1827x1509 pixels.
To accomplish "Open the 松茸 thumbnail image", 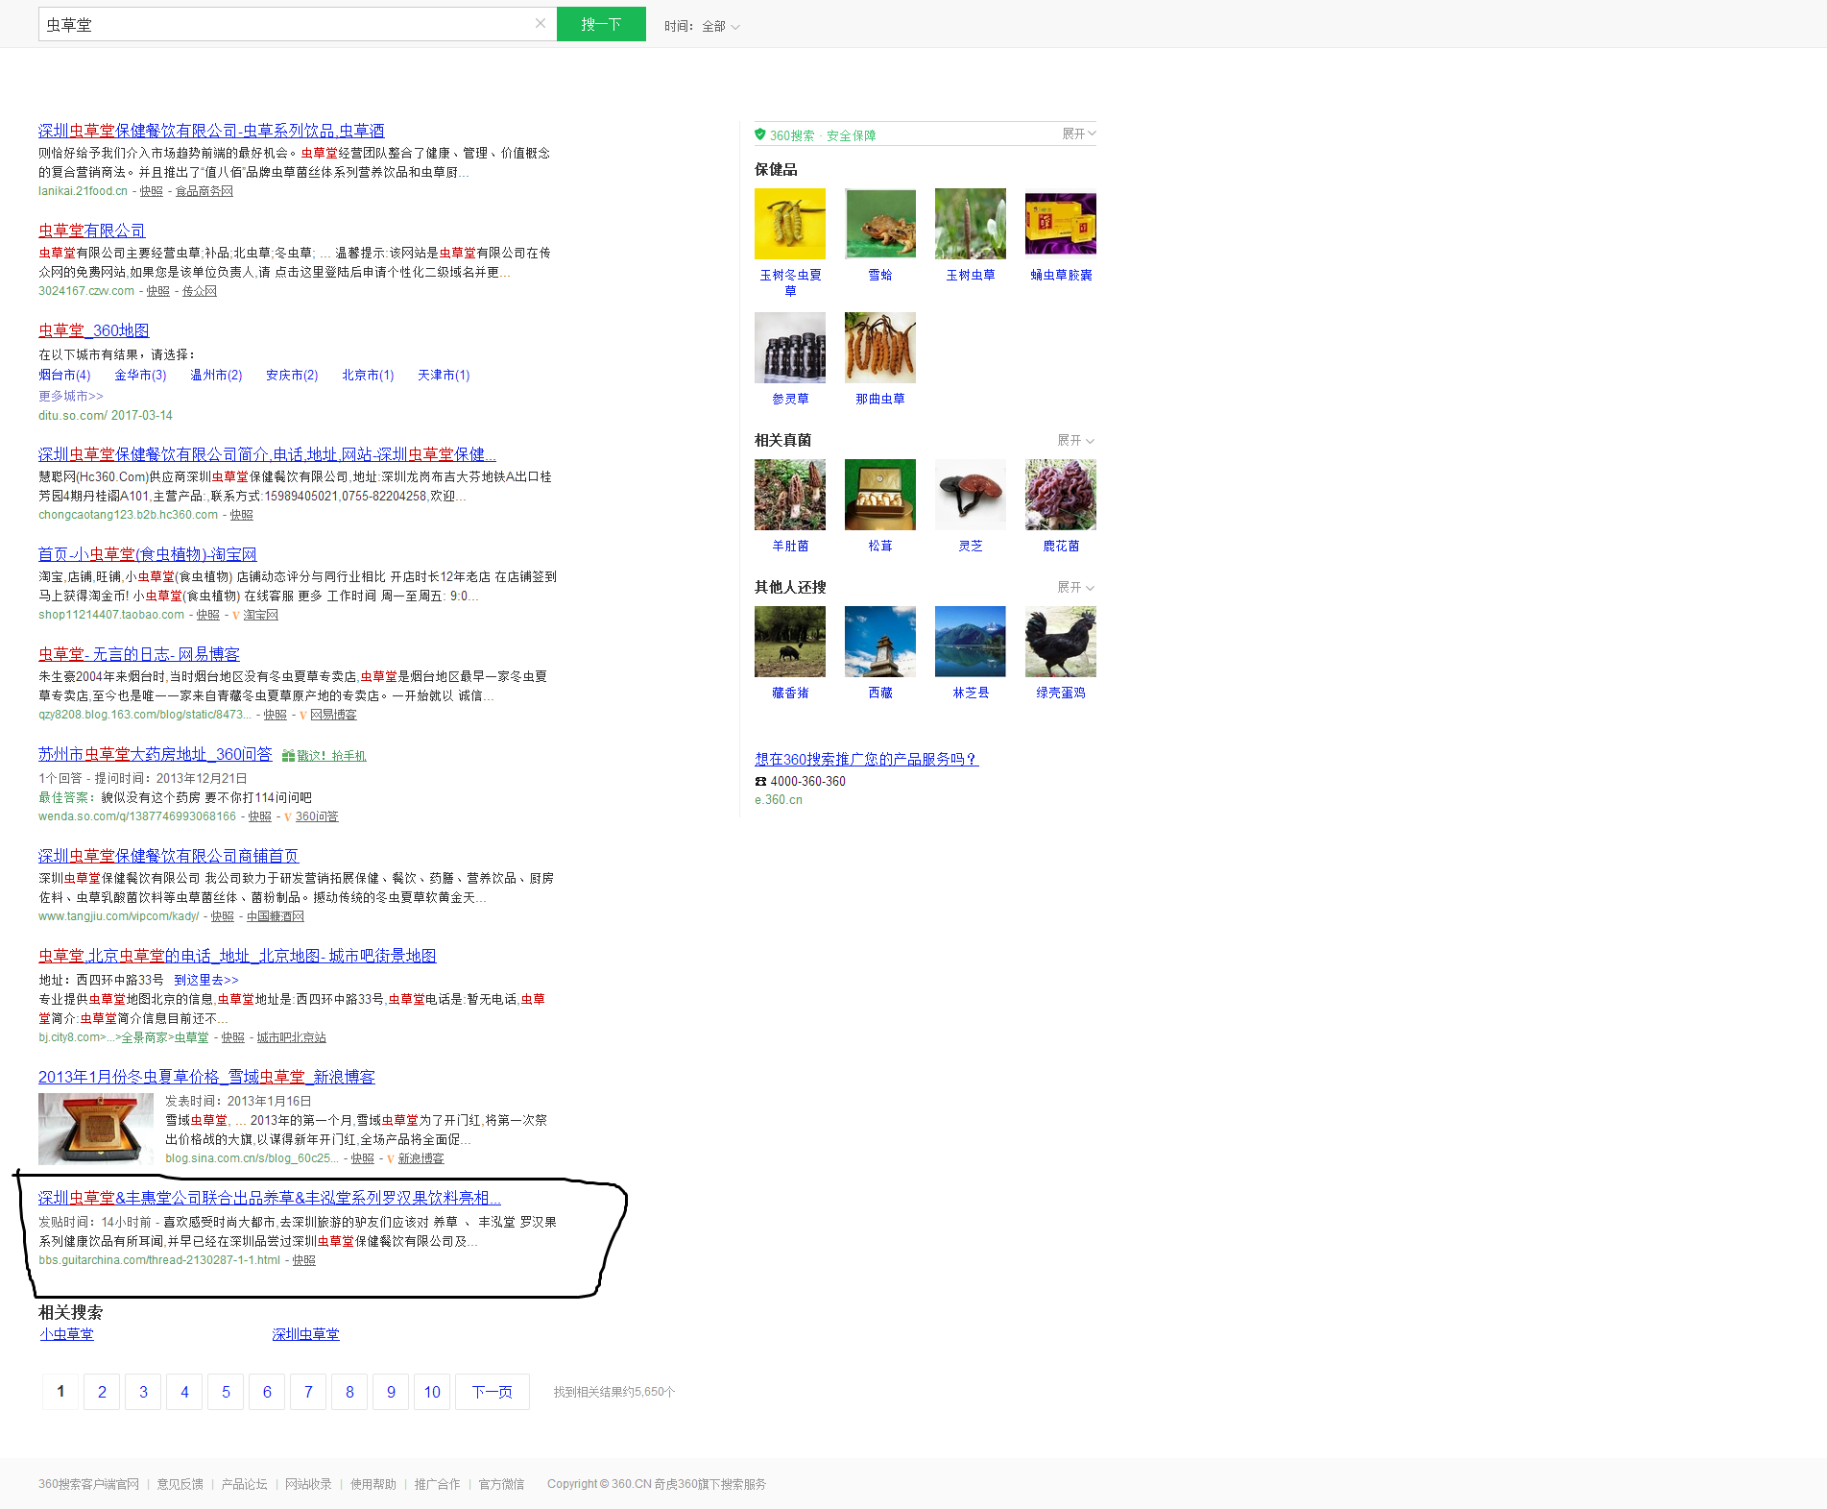I will click(x=880, y=495).
